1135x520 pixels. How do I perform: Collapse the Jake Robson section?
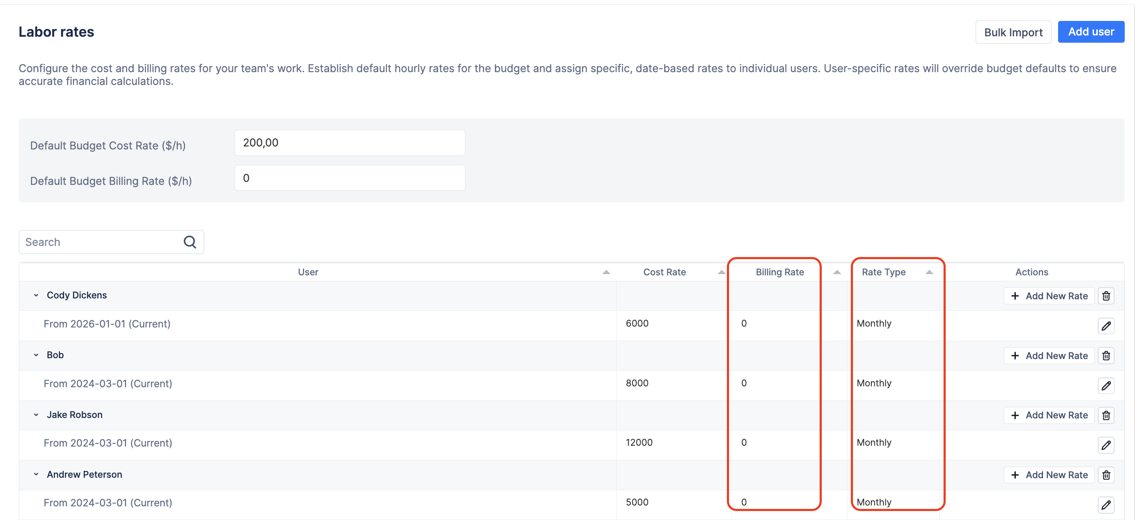[x=36, y=415]
